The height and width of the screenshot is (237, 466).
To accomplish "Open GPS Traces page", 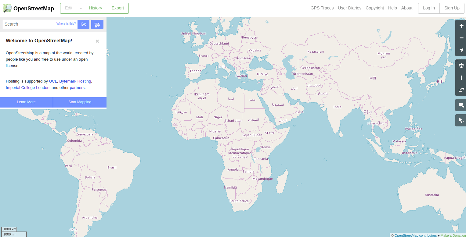I will pos(322,8).
